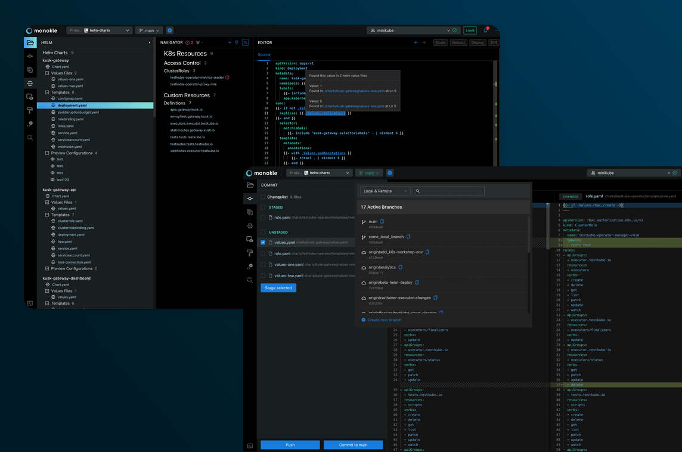Open terminal icon at bottom of back window
Viewport: 682px width, 452px height.
[x=30, y=303]
